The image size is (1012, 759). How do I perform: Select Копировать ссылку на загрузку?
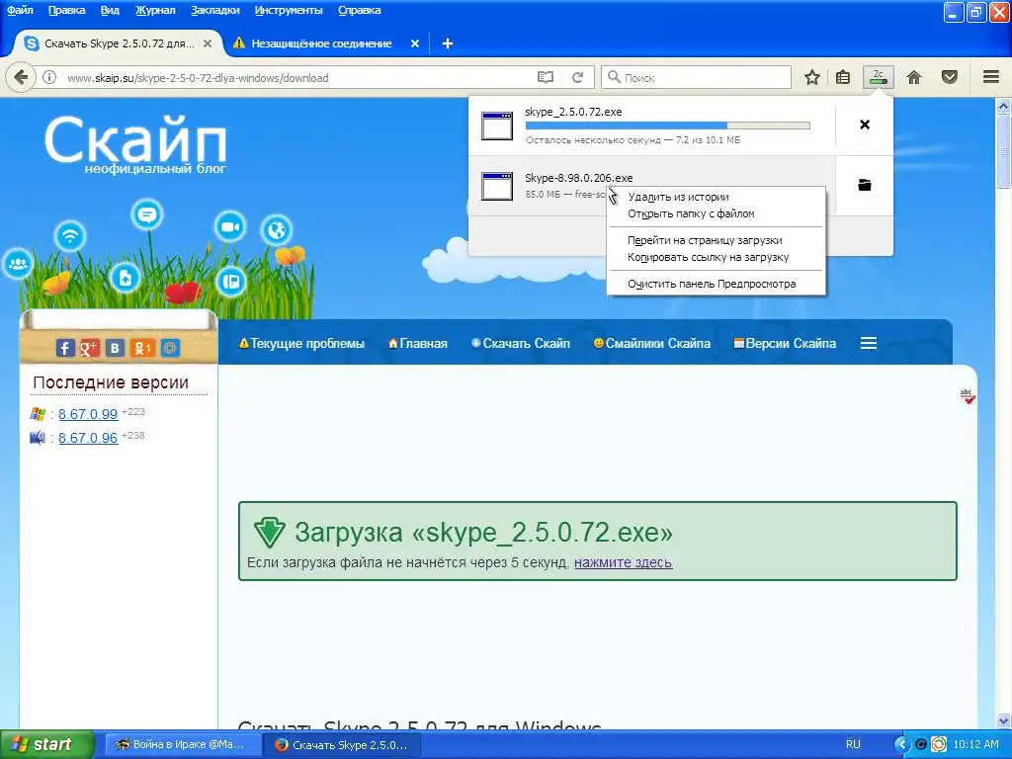(717, 257)
